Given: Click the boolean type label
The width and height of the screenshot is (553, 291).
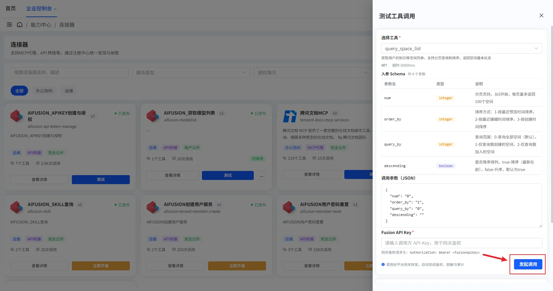Looking at the screenshot, I should pos(446,166).
